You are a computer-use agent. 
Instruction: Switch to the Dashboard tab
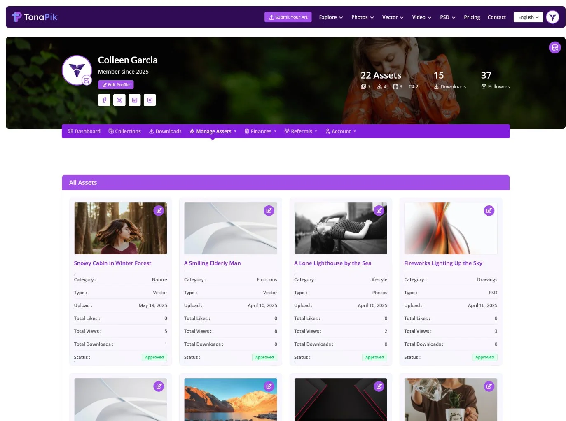(84, 131)
